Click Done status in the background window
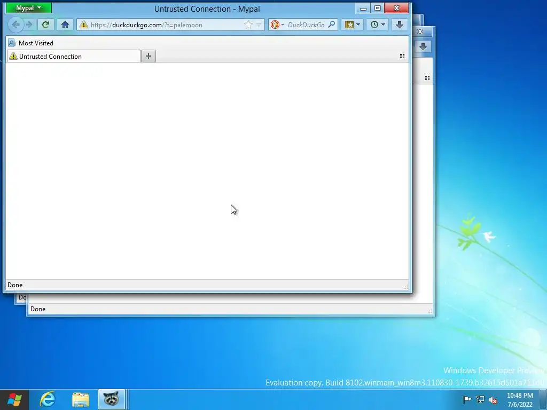This screenshot has width=547, height=410. pos(38,309)
